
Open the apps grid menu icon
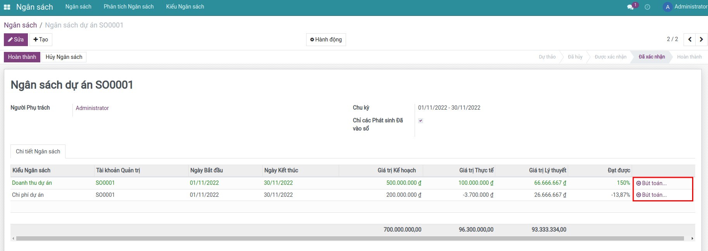7,7
